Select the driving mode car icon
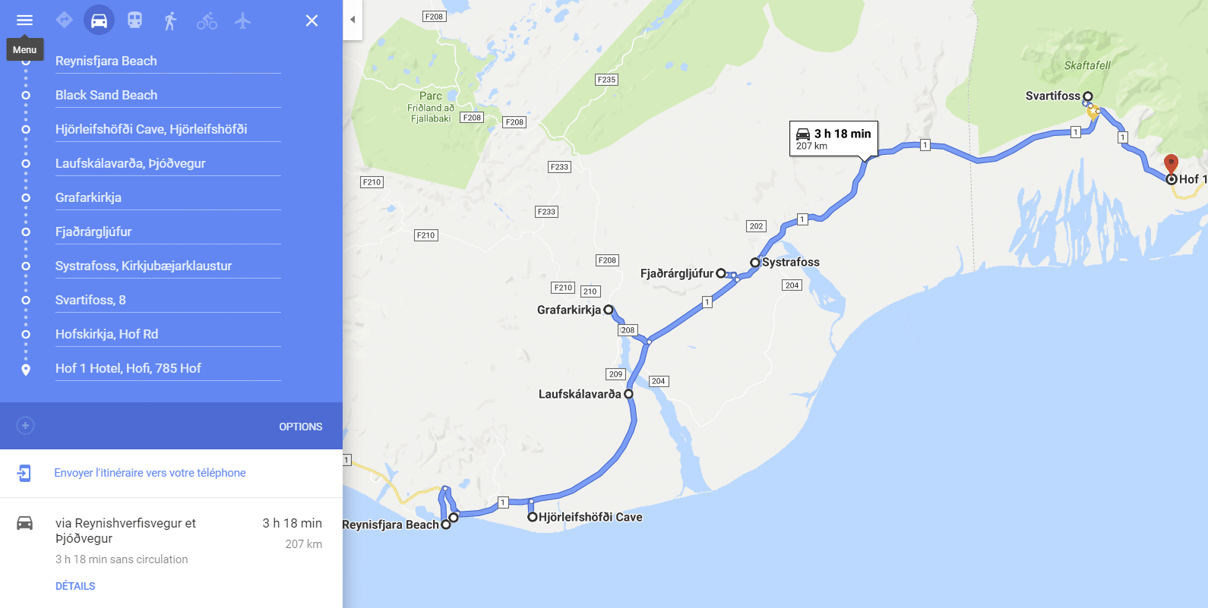 99,20
